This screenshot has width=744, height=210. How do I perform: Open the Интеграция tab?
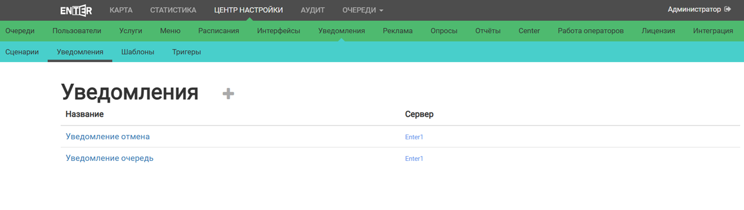point(713,31)
